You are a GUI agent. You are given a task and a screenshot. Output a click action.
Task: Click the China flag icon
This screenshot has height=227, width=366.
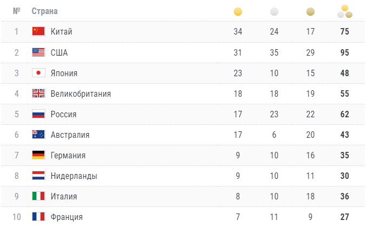(x=38, y=31)
